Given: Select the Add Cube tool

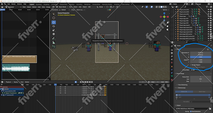Looking at the screenshot, I should [x=54, y=47].
